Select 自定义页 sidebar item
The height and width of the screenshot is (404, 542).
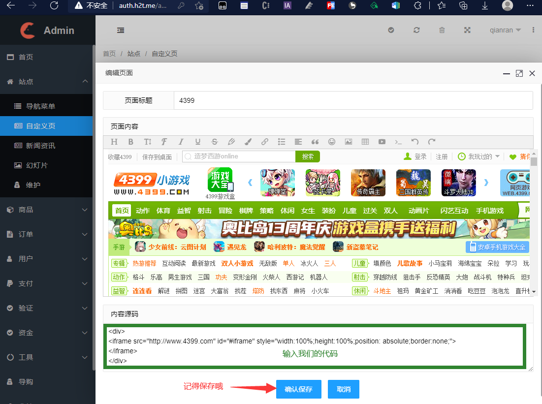click(46, 126)
